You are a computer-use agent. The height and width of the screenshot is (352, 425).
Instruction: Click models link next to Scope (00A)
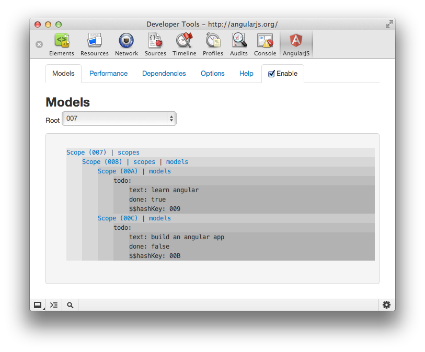160,171
